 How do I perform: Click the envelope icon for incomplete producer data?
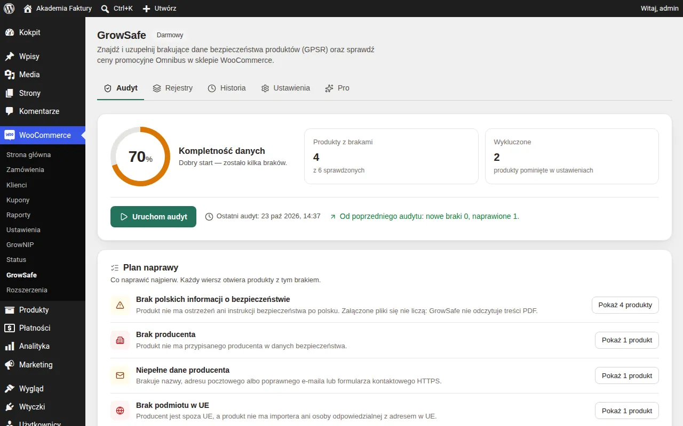(x=120, y=375)
